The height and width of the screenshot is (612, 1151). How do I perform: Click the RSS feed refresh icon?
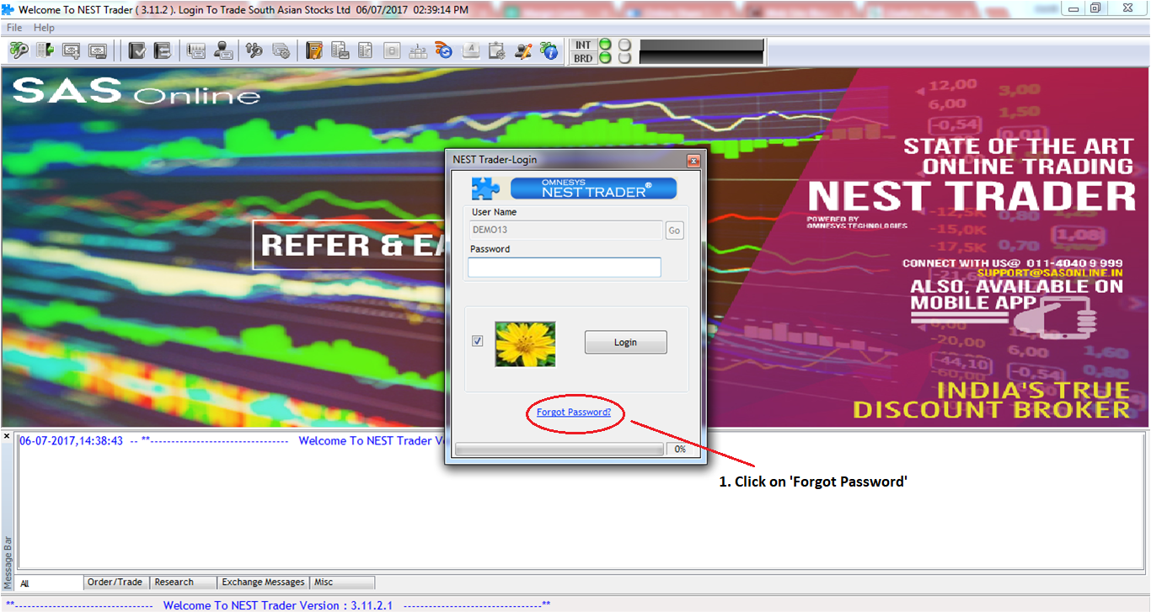(x=443, y=51)
